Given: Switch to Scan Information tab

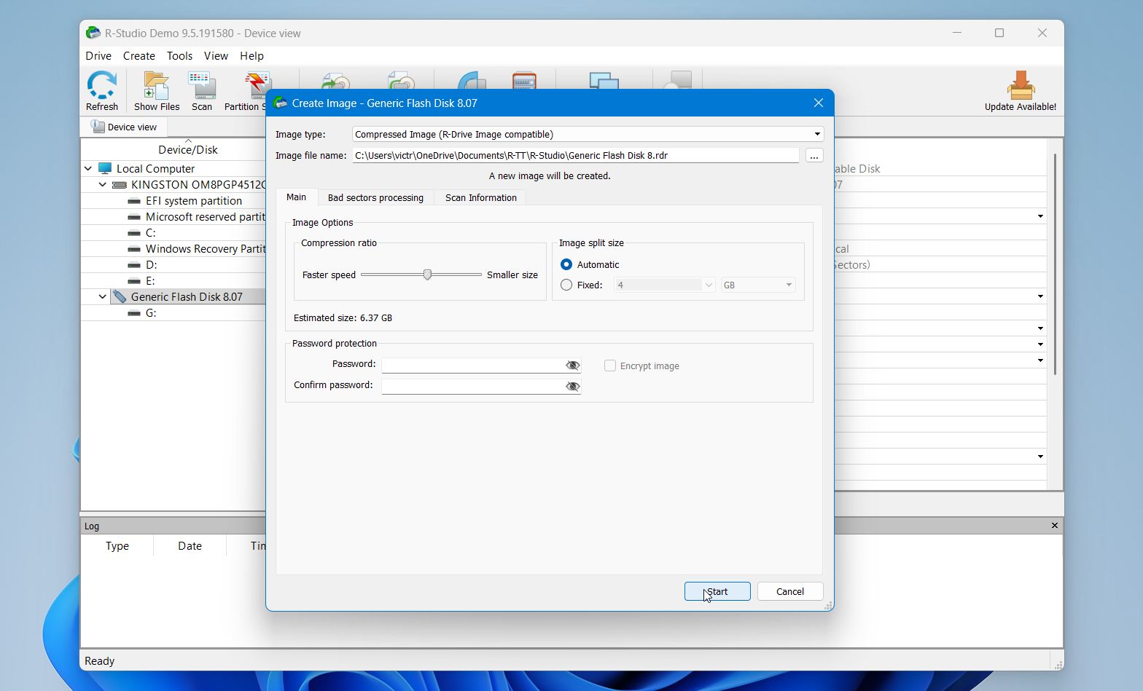Looking at the screenshot, I should [x=481, y=197].
